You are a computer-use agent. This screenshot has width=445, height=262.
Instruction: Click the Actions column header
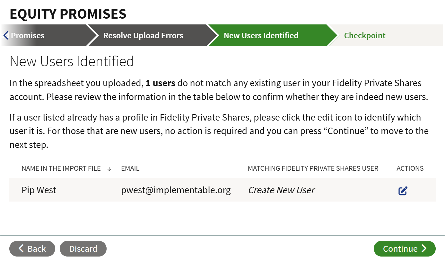click(x=410, y=168)
